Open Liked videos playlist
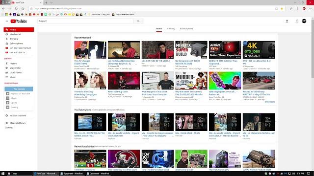This screenshot has height=176, width=314. (16, 73)
